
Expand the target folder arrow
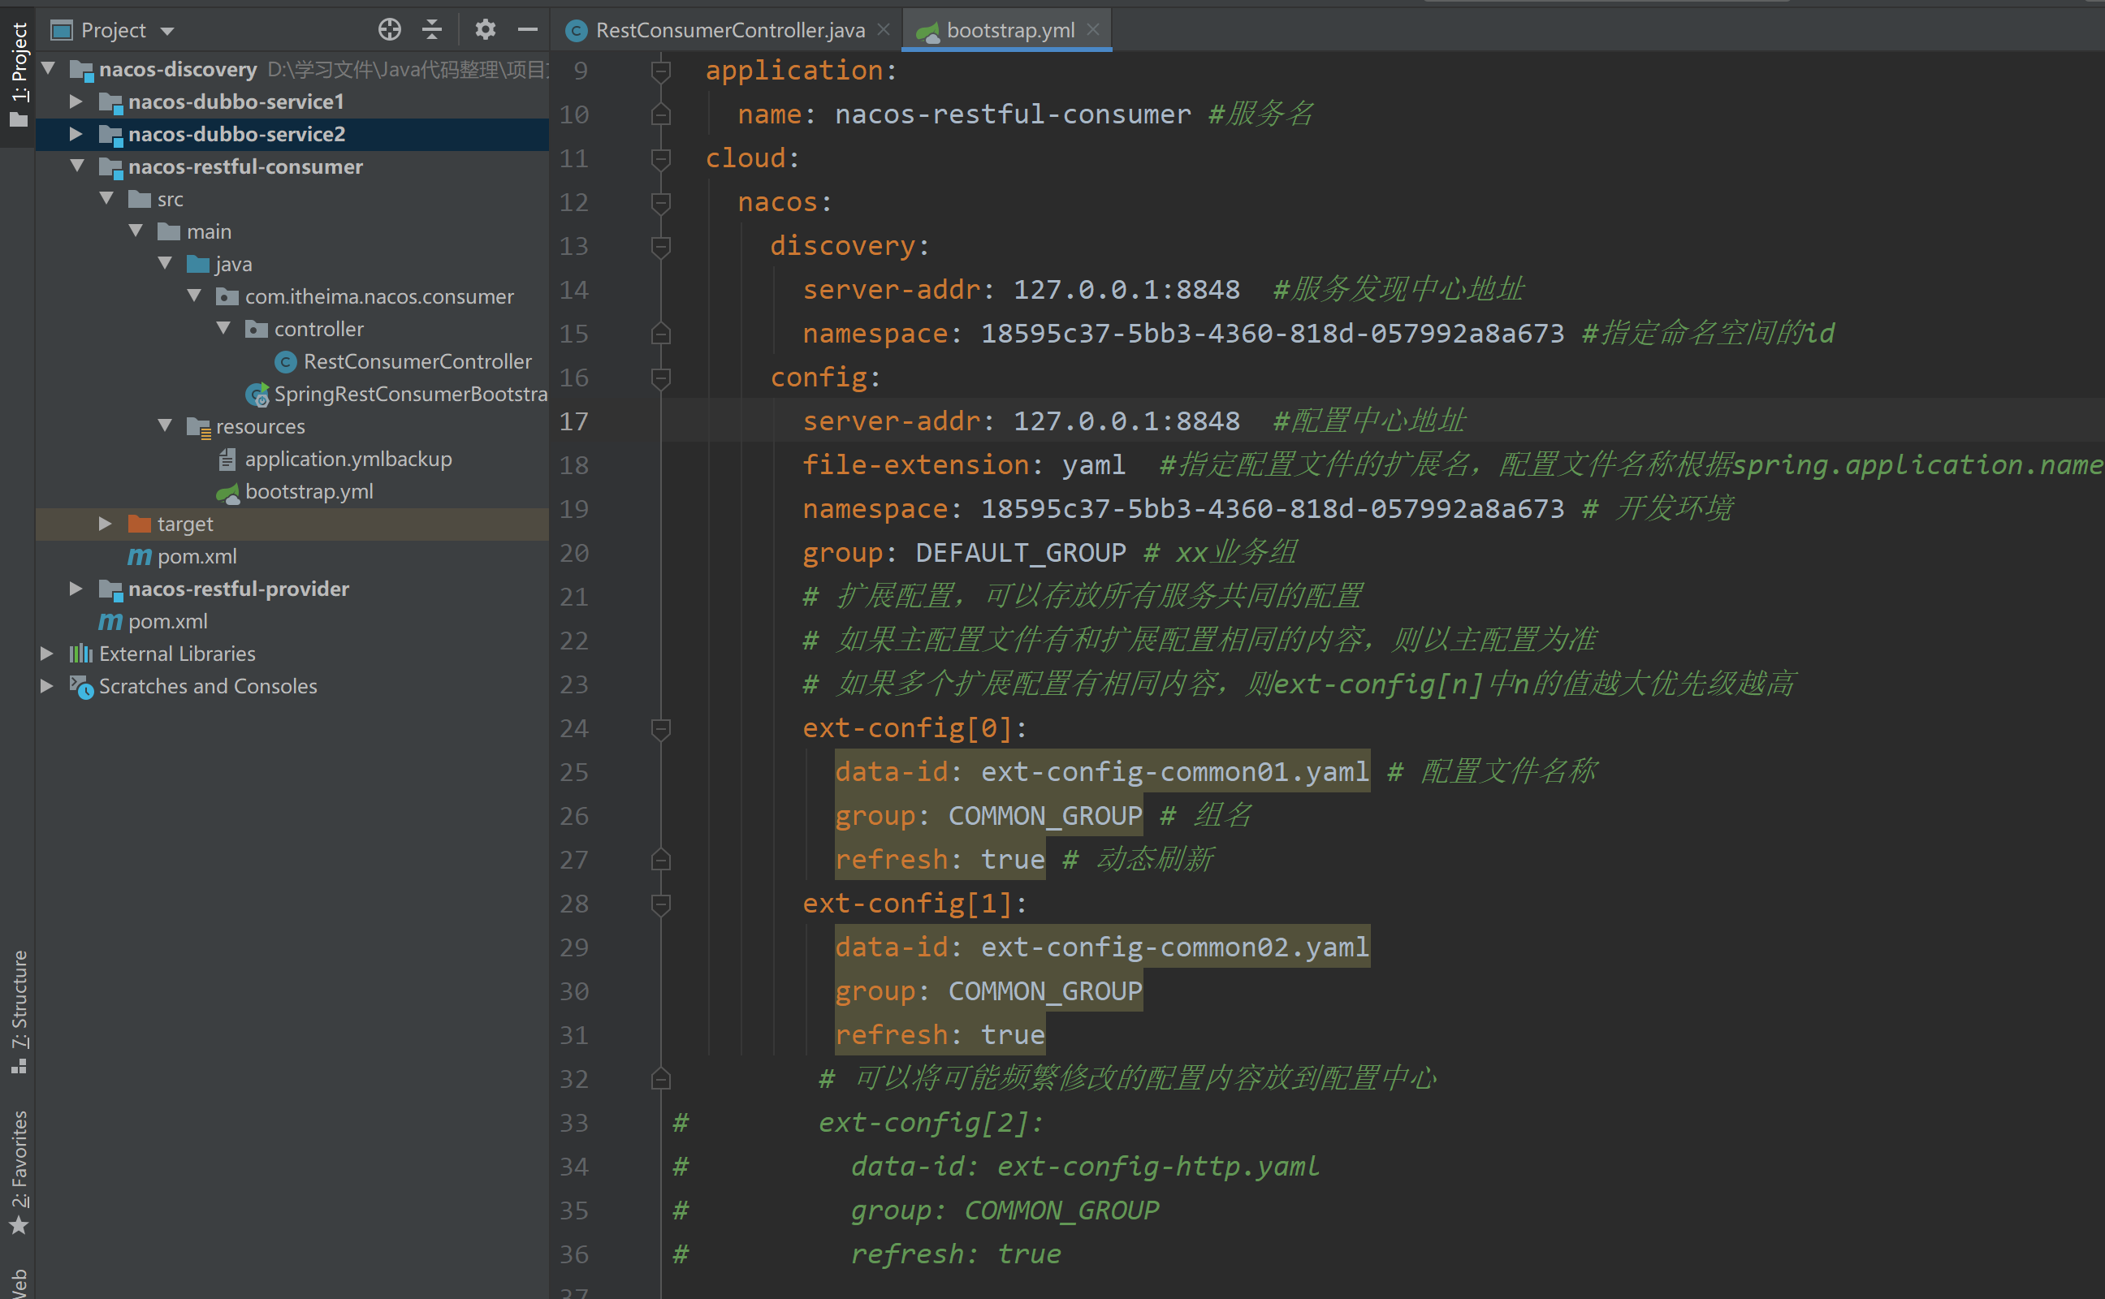click(106, 523)
